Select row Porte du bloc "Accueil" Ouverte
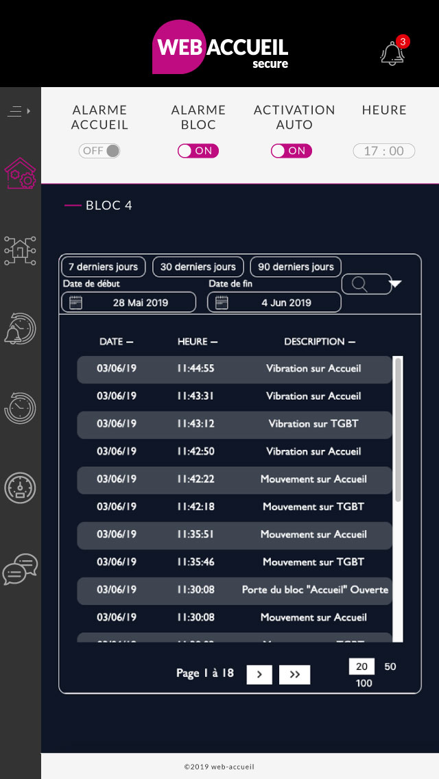 235,590
